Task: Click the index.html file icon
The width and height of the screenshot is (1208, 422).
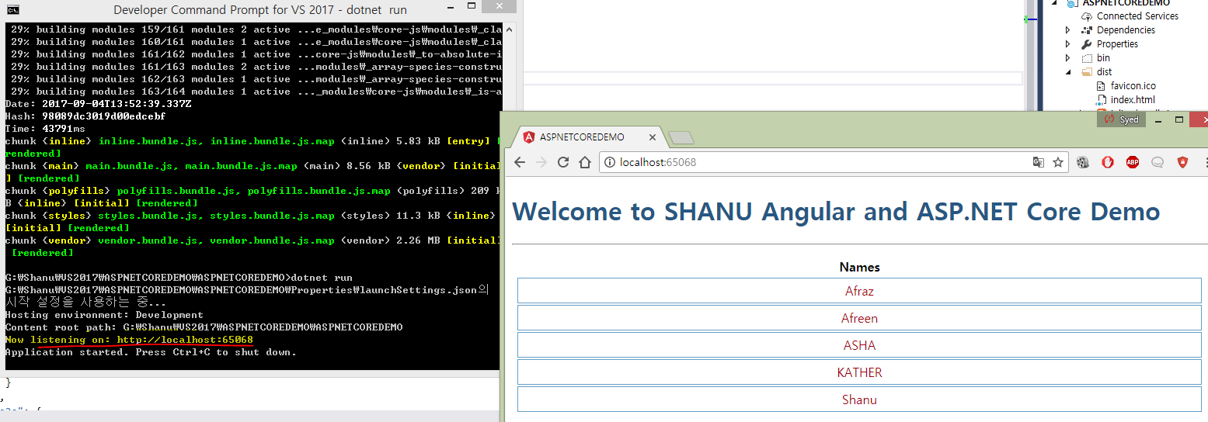Action: click(1102, 100)
